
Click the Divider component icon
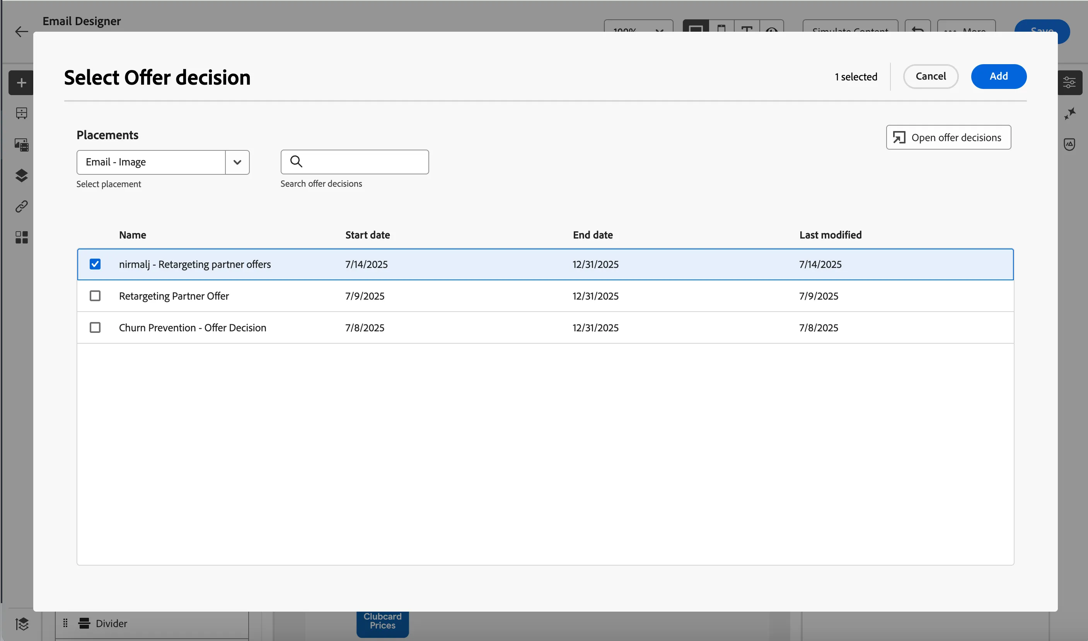[x=84, y=623]
